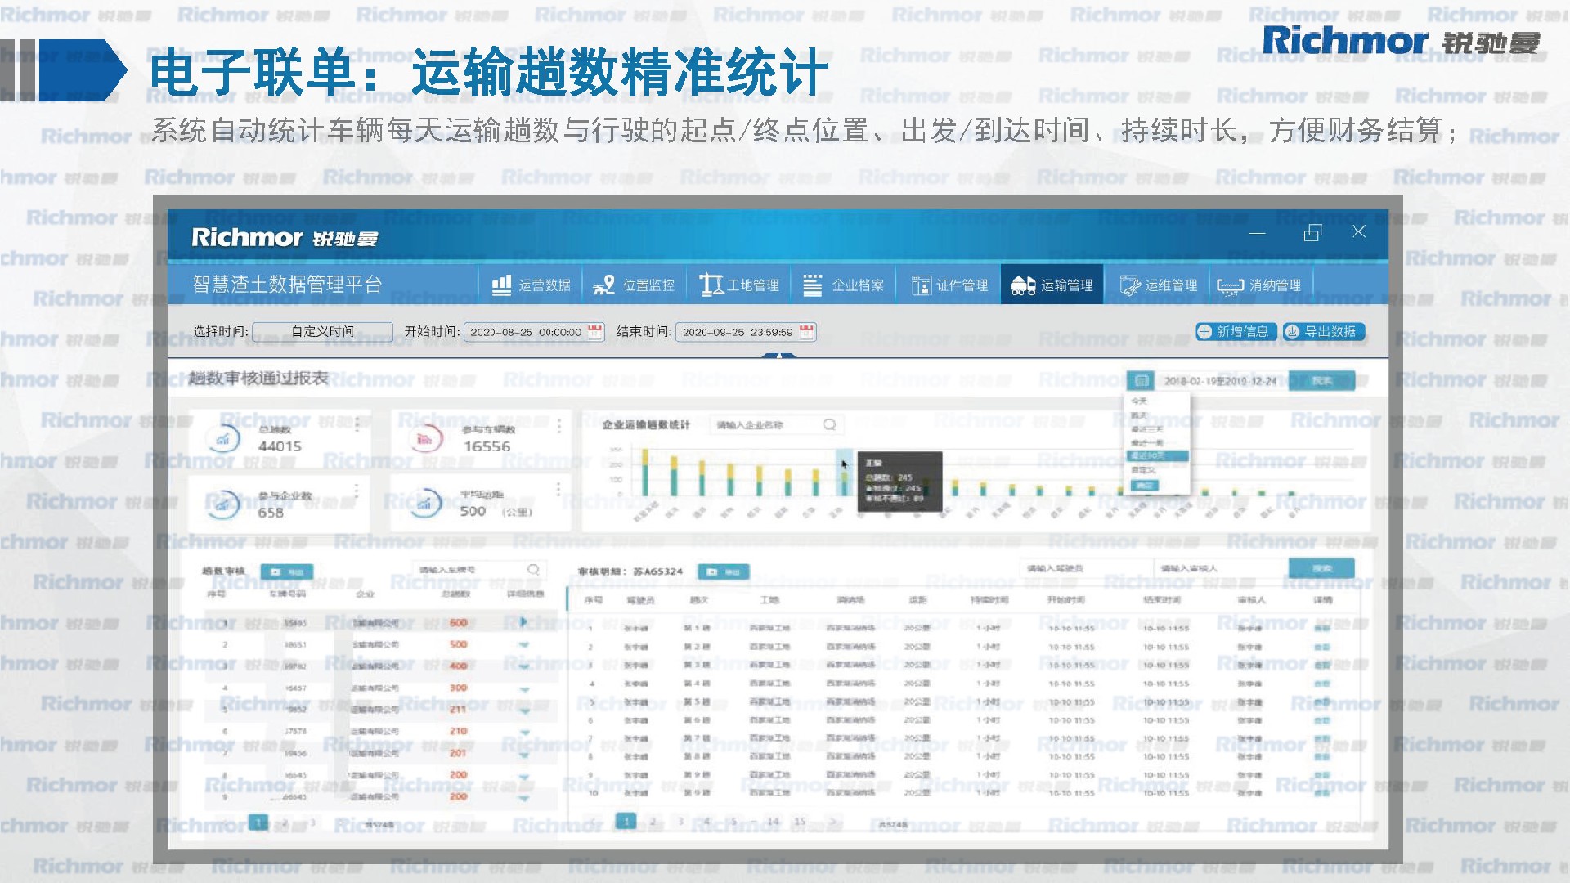Click the 运输管理 truck icon
Viewport: 1570px width, 883px height.
pyautogui.click(x=1023, y=285)
